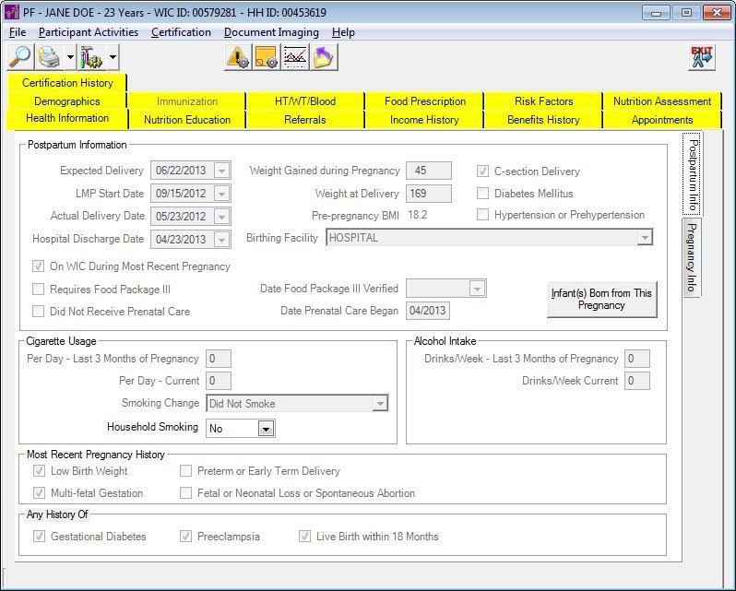The height and width of the screenshot is (591, 736).
Task: Click the magnifying glass search icon
Action: click(20, 57)
